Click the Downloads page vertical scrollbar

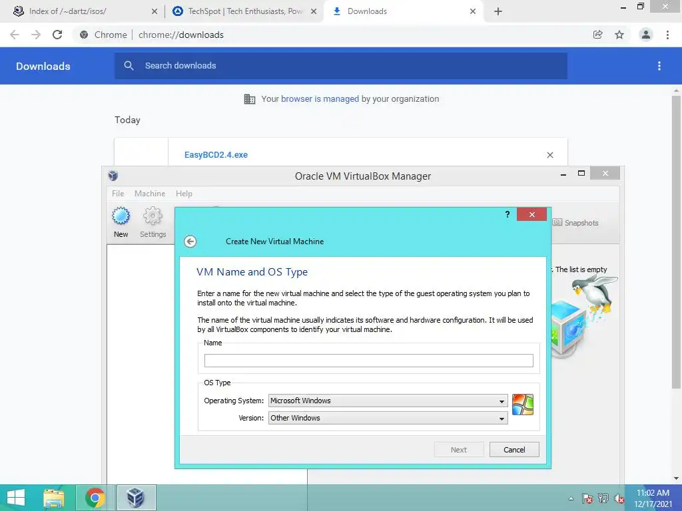(x=676, y=244)
